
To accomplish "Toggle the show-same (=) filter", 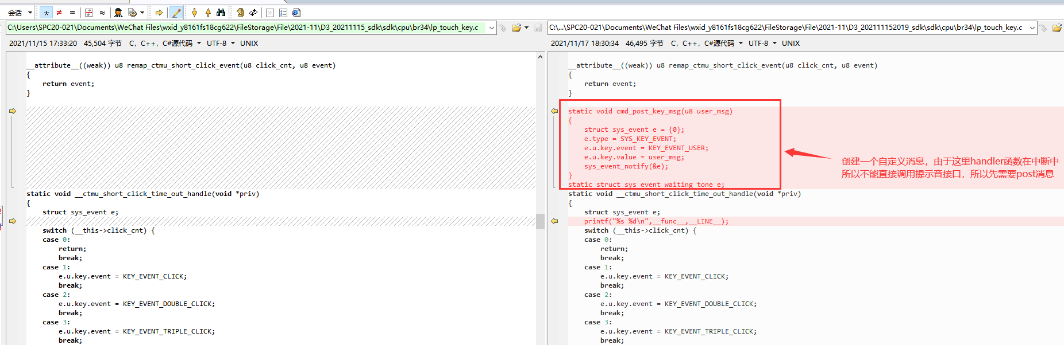I will (72, 13).
